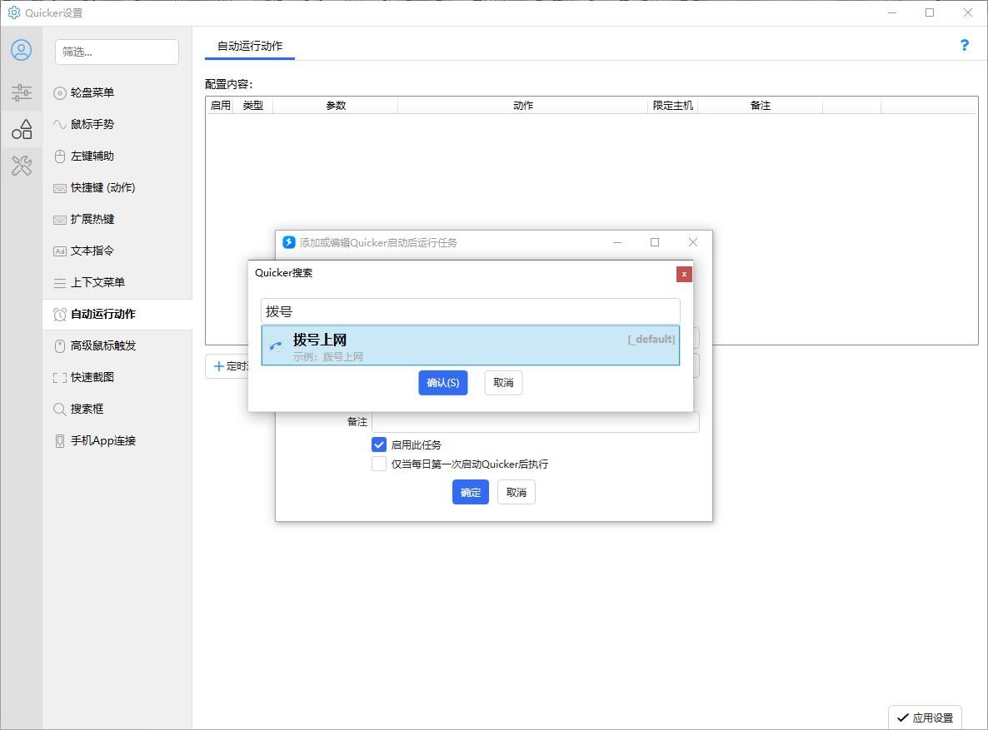Viewport: 988px width, 730px height.
Task: Open 快速截图 settings
Action: (x=92, y=377)
